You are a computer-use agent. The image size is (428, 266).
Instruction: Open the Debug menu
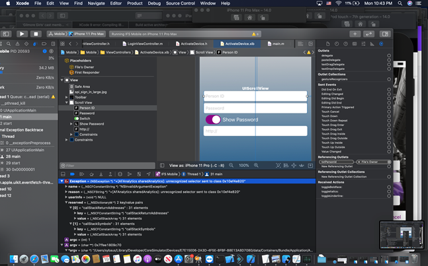click(154, 3)
